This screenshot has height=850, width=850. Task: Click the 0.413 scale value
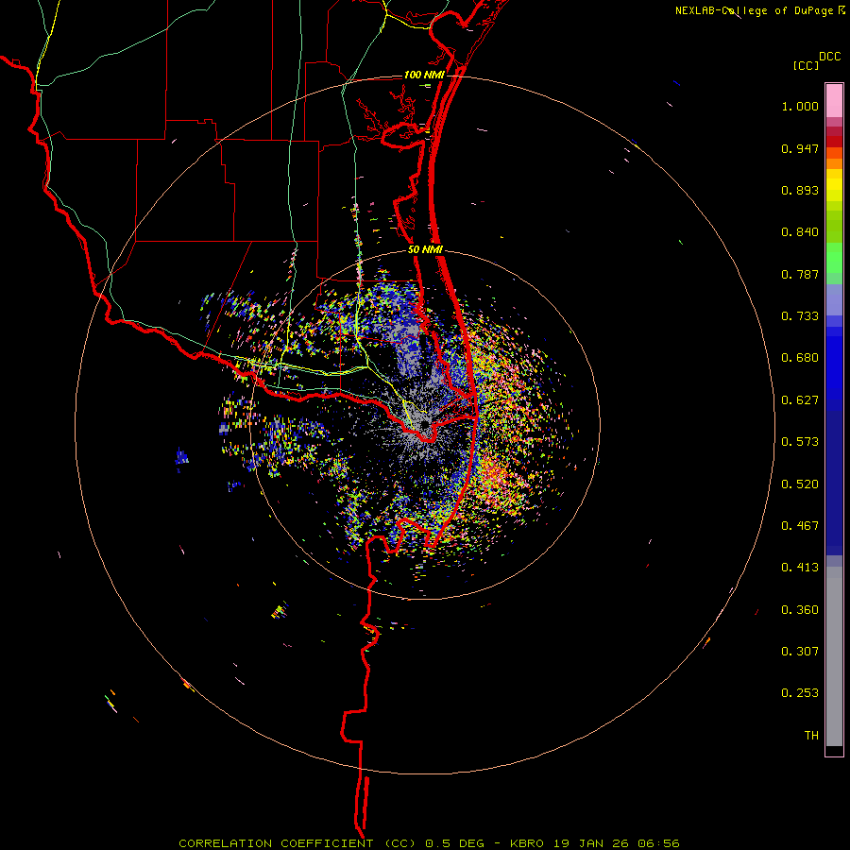(800, 568)
